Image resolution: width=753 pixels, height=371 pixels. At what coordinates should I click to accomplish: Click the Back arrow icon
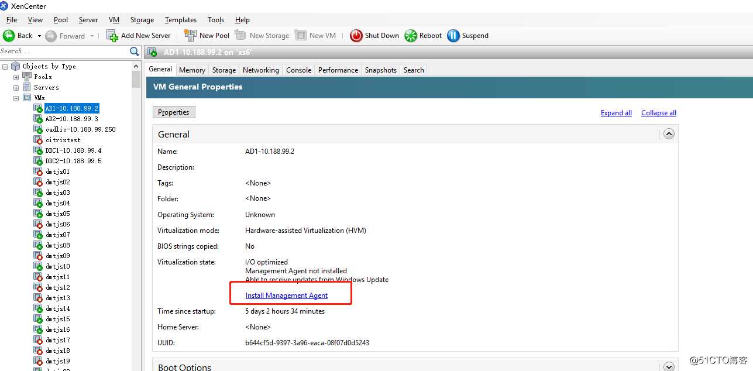click(x=9, y=36)
